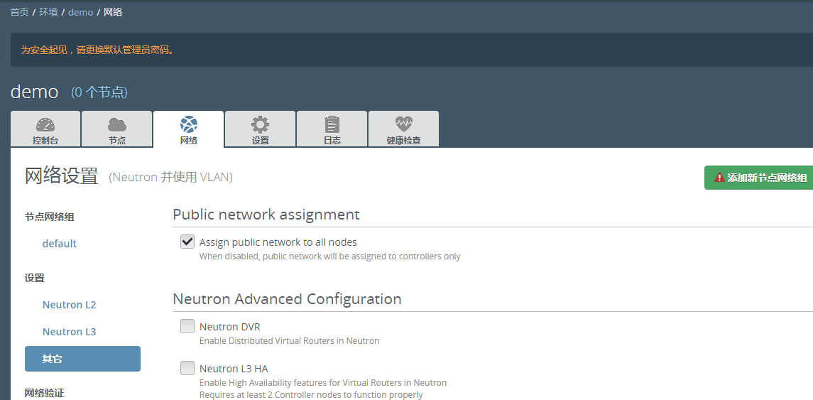813x400 pixels.
Task: Go to the 日志 logs tab
Action: pyautogui.click(x=332, y=129)
